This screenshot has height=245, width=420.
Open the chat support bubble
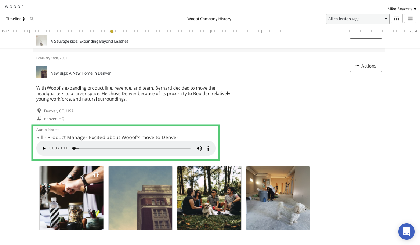(x=406, y=232)
